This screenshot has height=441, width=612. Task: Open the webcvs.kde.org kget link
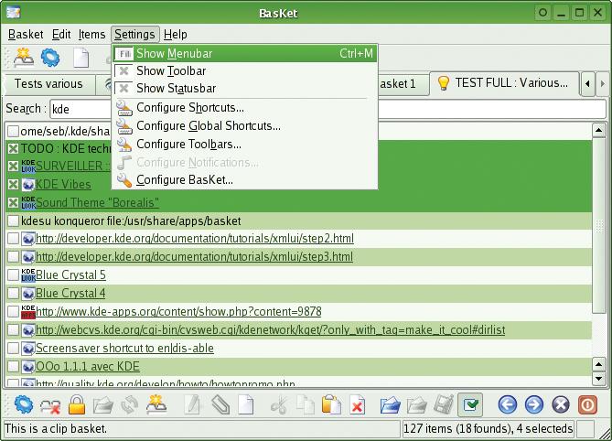click(271, 329)
